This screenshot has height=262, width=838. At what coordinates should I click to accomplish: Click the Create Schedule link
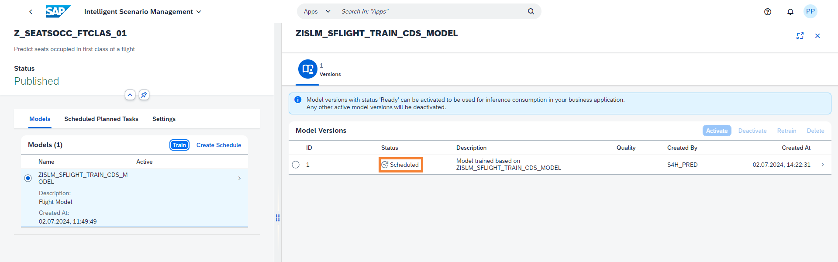click(218, 145)
